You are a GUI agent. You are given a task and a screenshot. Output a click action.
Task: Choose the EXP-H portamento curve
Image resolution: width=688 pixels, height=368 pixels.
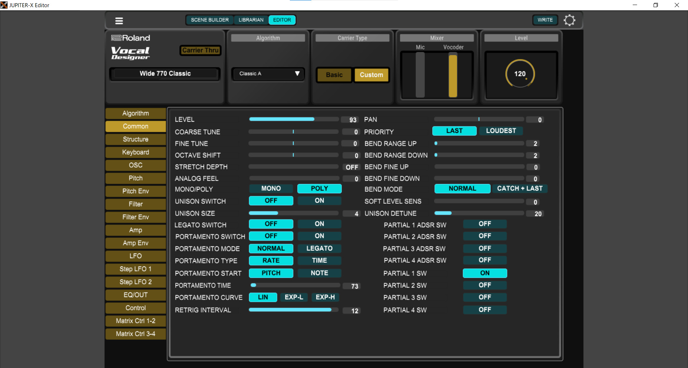[325, 297]
